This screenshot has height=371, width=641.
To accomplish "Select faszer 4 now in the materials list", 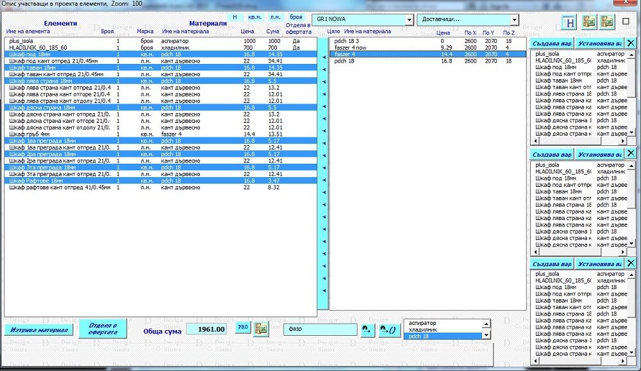I will click(x=428, y=47).
